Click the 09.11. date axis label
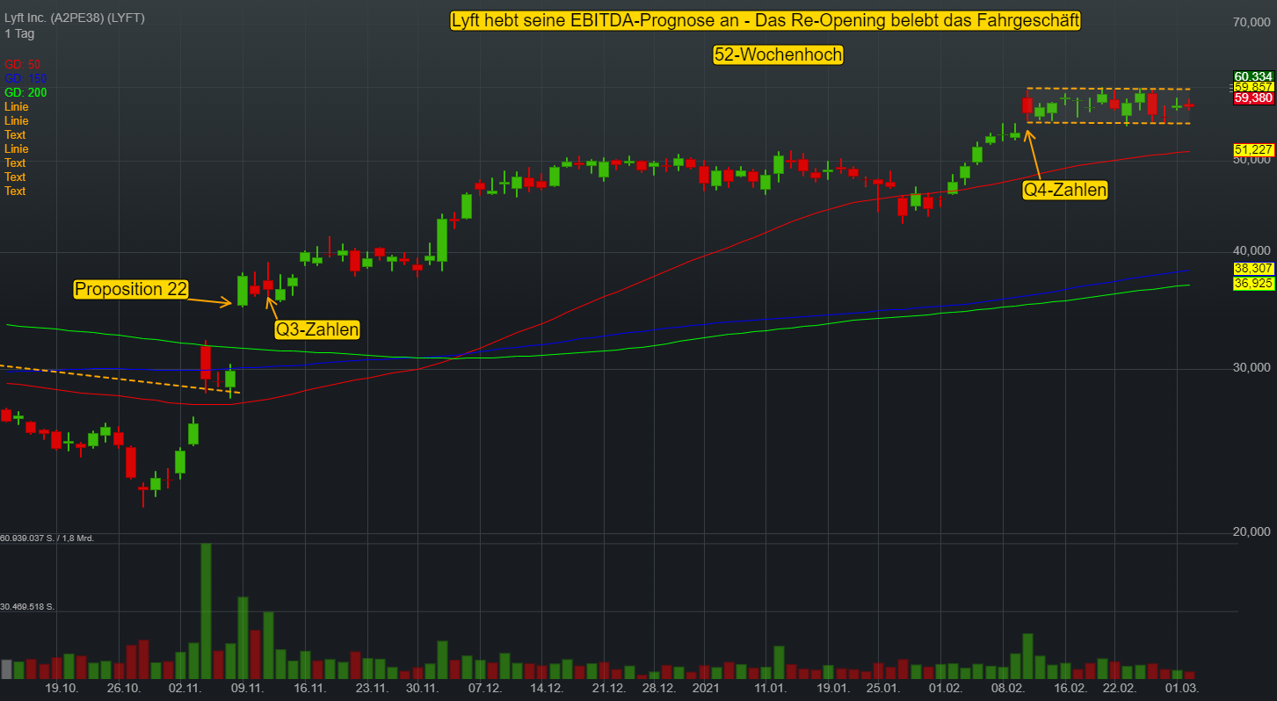The width and height of the screenshot is (1277, 701). [248, 688]
